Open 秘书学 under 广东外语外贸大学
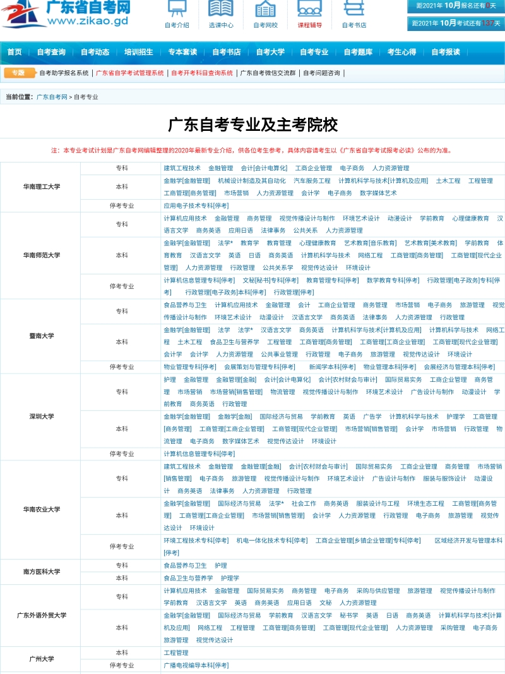 [349, 616]
